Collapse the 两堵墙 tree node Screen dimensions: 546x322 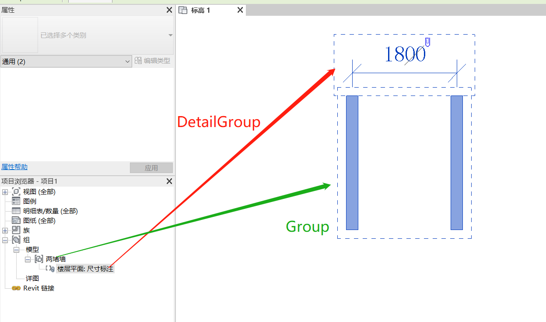click(28, 259)
